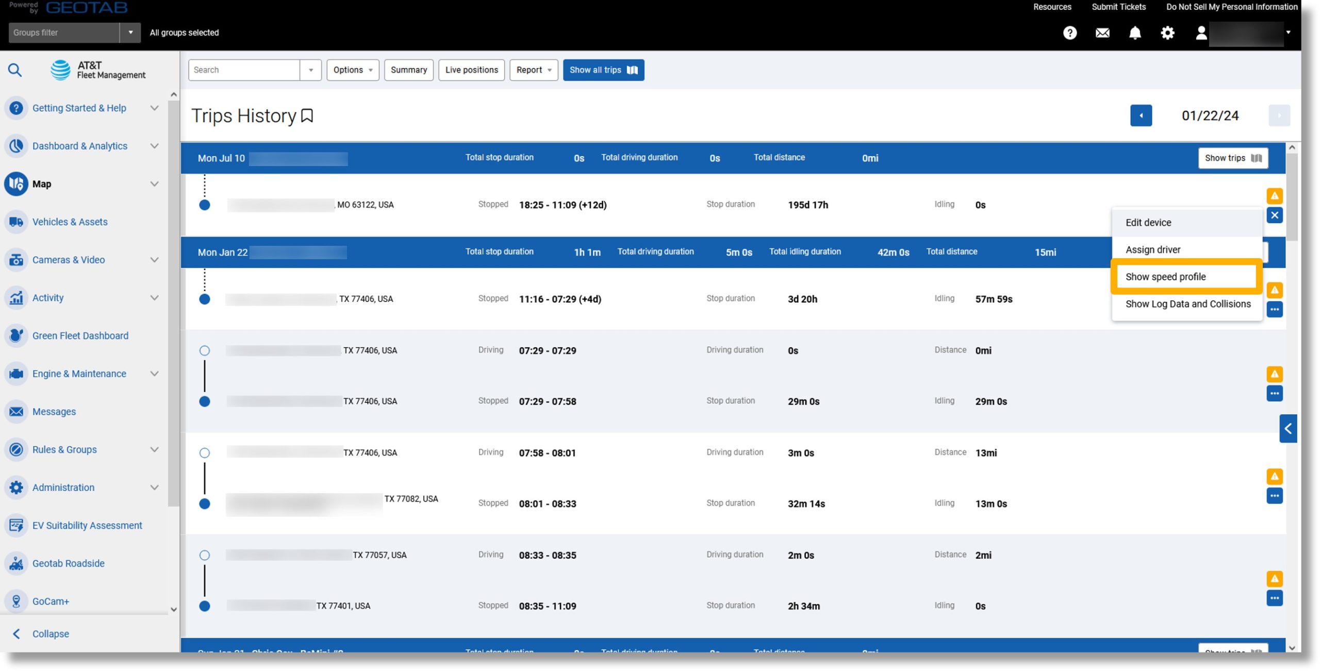Screen dimensions: 1320x671
Task: Collapse the Map section chevron
Action: [154, 184]
